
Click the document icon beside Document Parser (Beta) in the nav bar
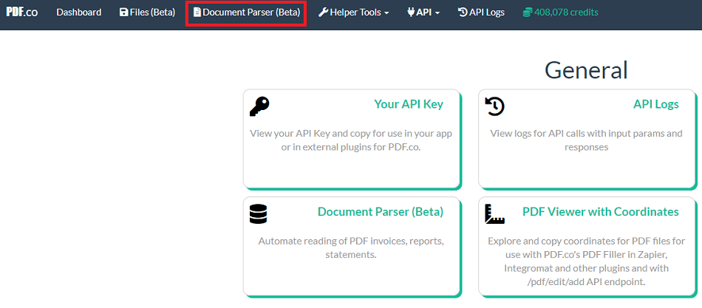[197, 13]
